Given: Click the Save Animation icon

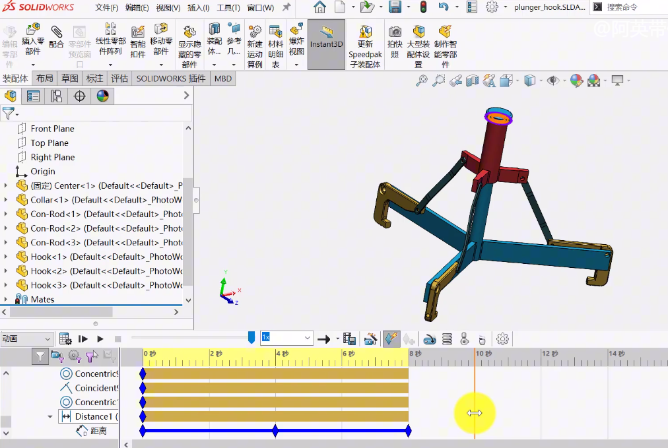Looking at the screenshot, I should tap(352, 338).
